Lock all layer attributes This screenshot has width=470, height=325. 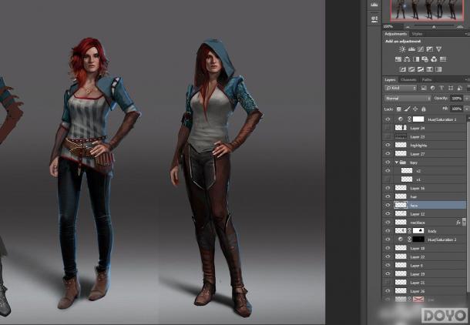(423, 109)
